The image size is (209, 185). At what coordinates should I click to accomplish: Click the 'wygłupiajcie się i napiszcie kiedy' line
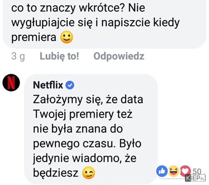(95, 23)
